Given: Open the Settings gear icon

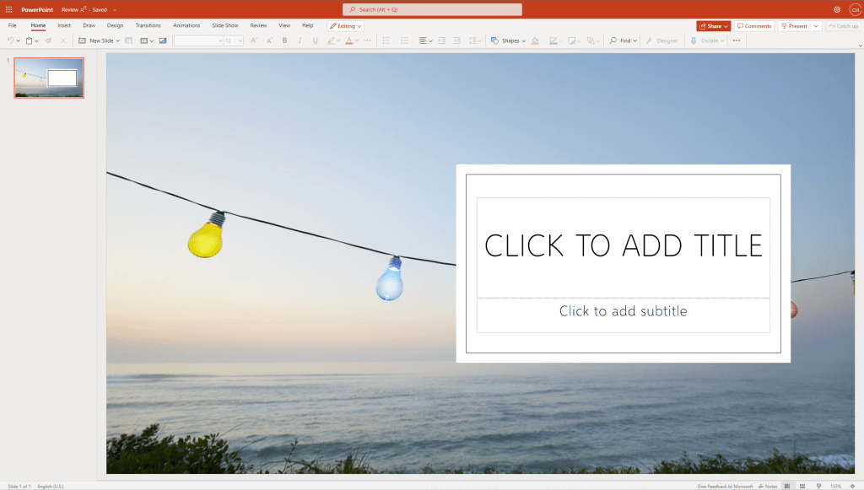Looking at the screenshot, I should 837,9.
